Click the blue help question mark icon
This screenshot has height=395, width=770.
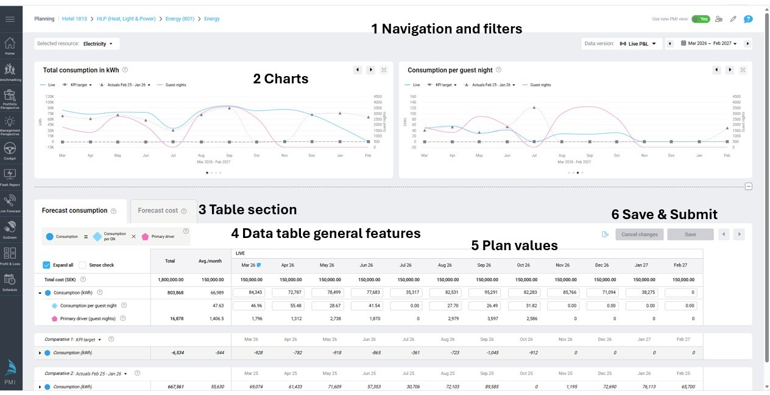[748, 19]
